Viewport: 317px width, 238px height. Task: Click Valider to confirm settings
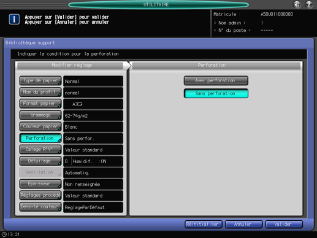284,225
